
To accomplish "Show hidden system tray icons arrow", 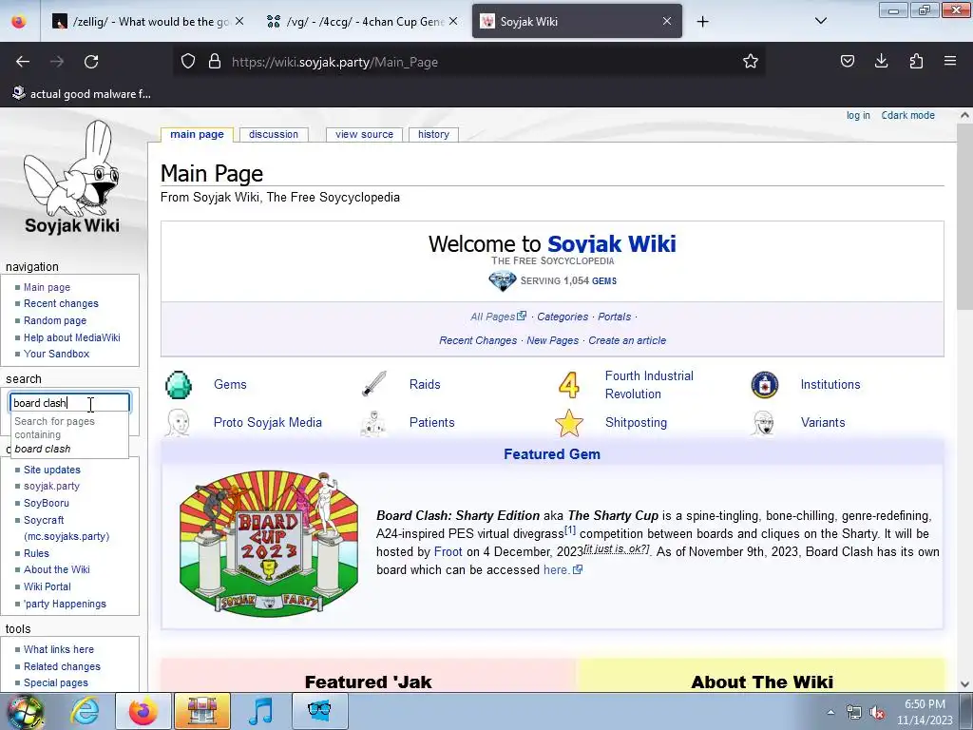I will [x=830, y=712].
